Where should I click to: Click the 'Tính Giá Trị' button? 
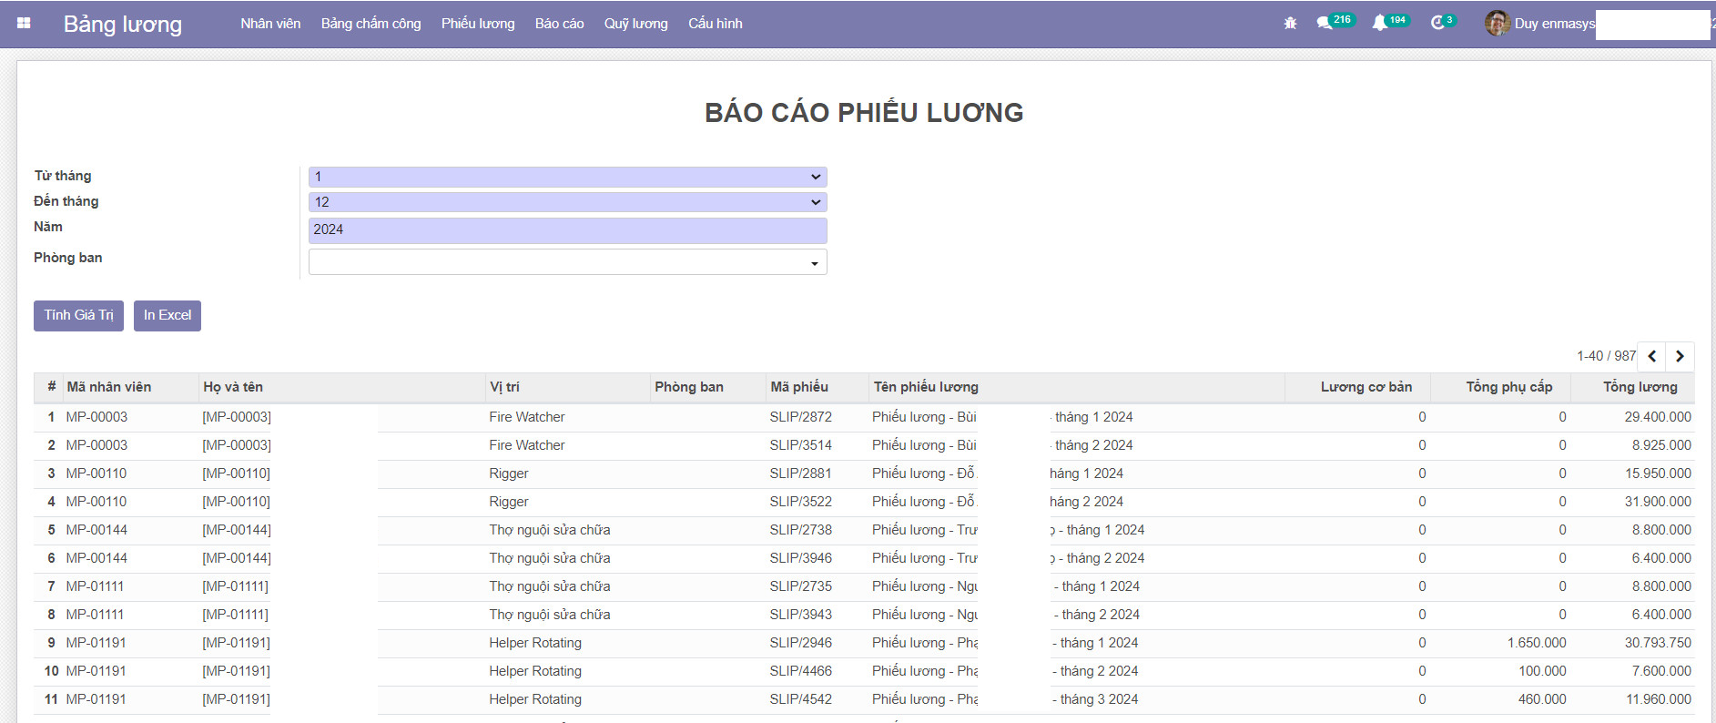pyautogui.click(x=78, y=316)
